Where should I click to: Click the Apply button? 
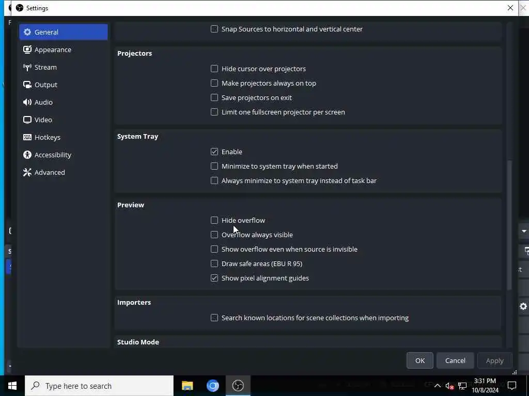pyautogui.click(x=494, y=360)
